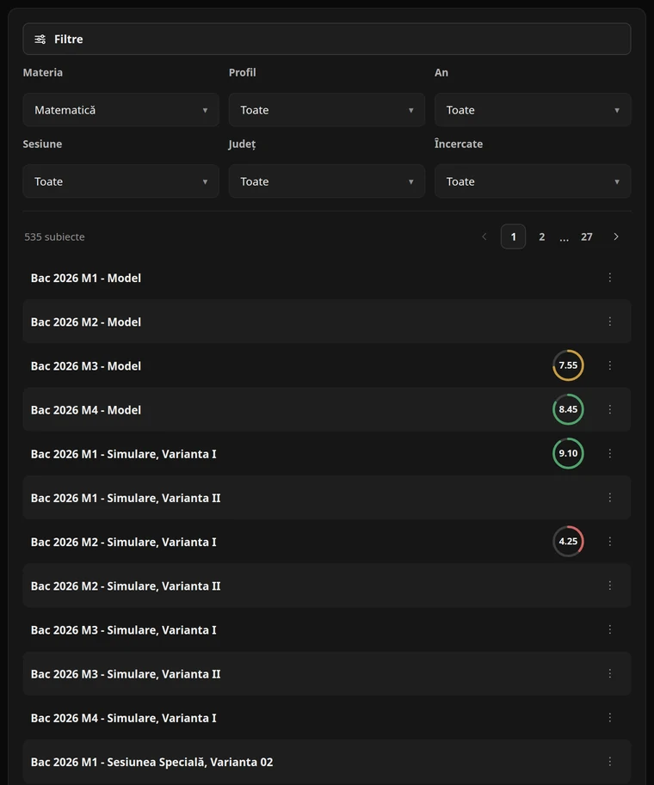
Task: Open the An year dropdown
Action: pos(533,110)
